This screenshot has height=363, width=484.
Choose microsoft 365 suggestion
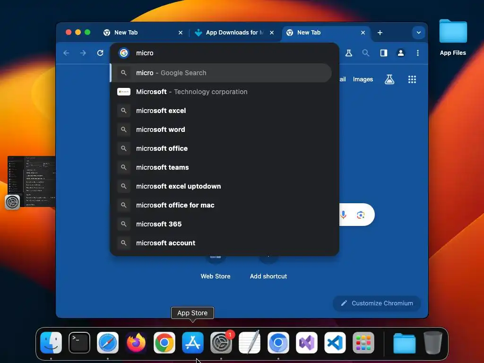click(221, 224)
